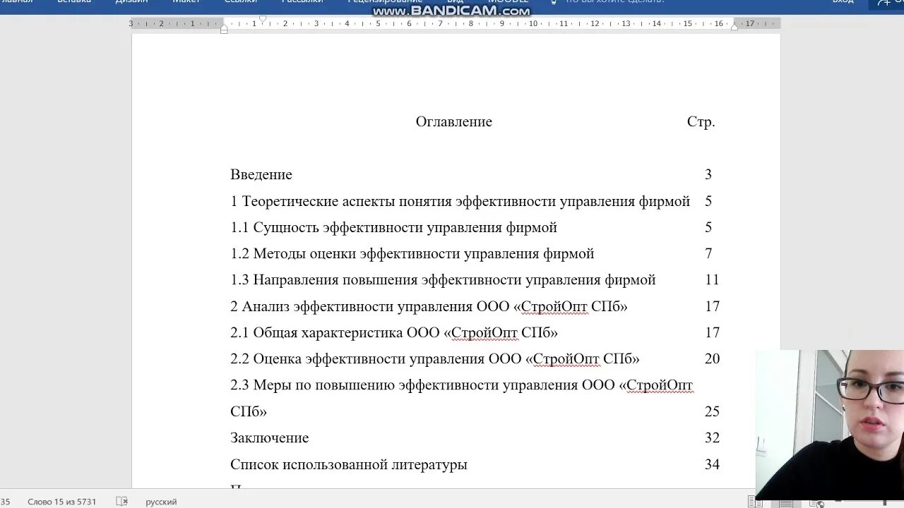The height and width of the screenshot is (508, 904).
Task: Click page number 11 in contents
Action: click(712, 280)
